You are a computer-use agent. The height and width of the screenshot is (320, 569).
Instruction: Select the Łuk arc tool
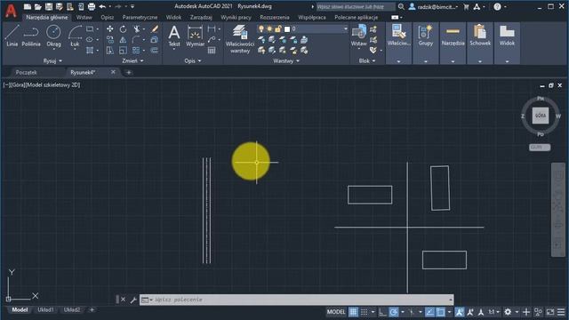click(75, 36)
